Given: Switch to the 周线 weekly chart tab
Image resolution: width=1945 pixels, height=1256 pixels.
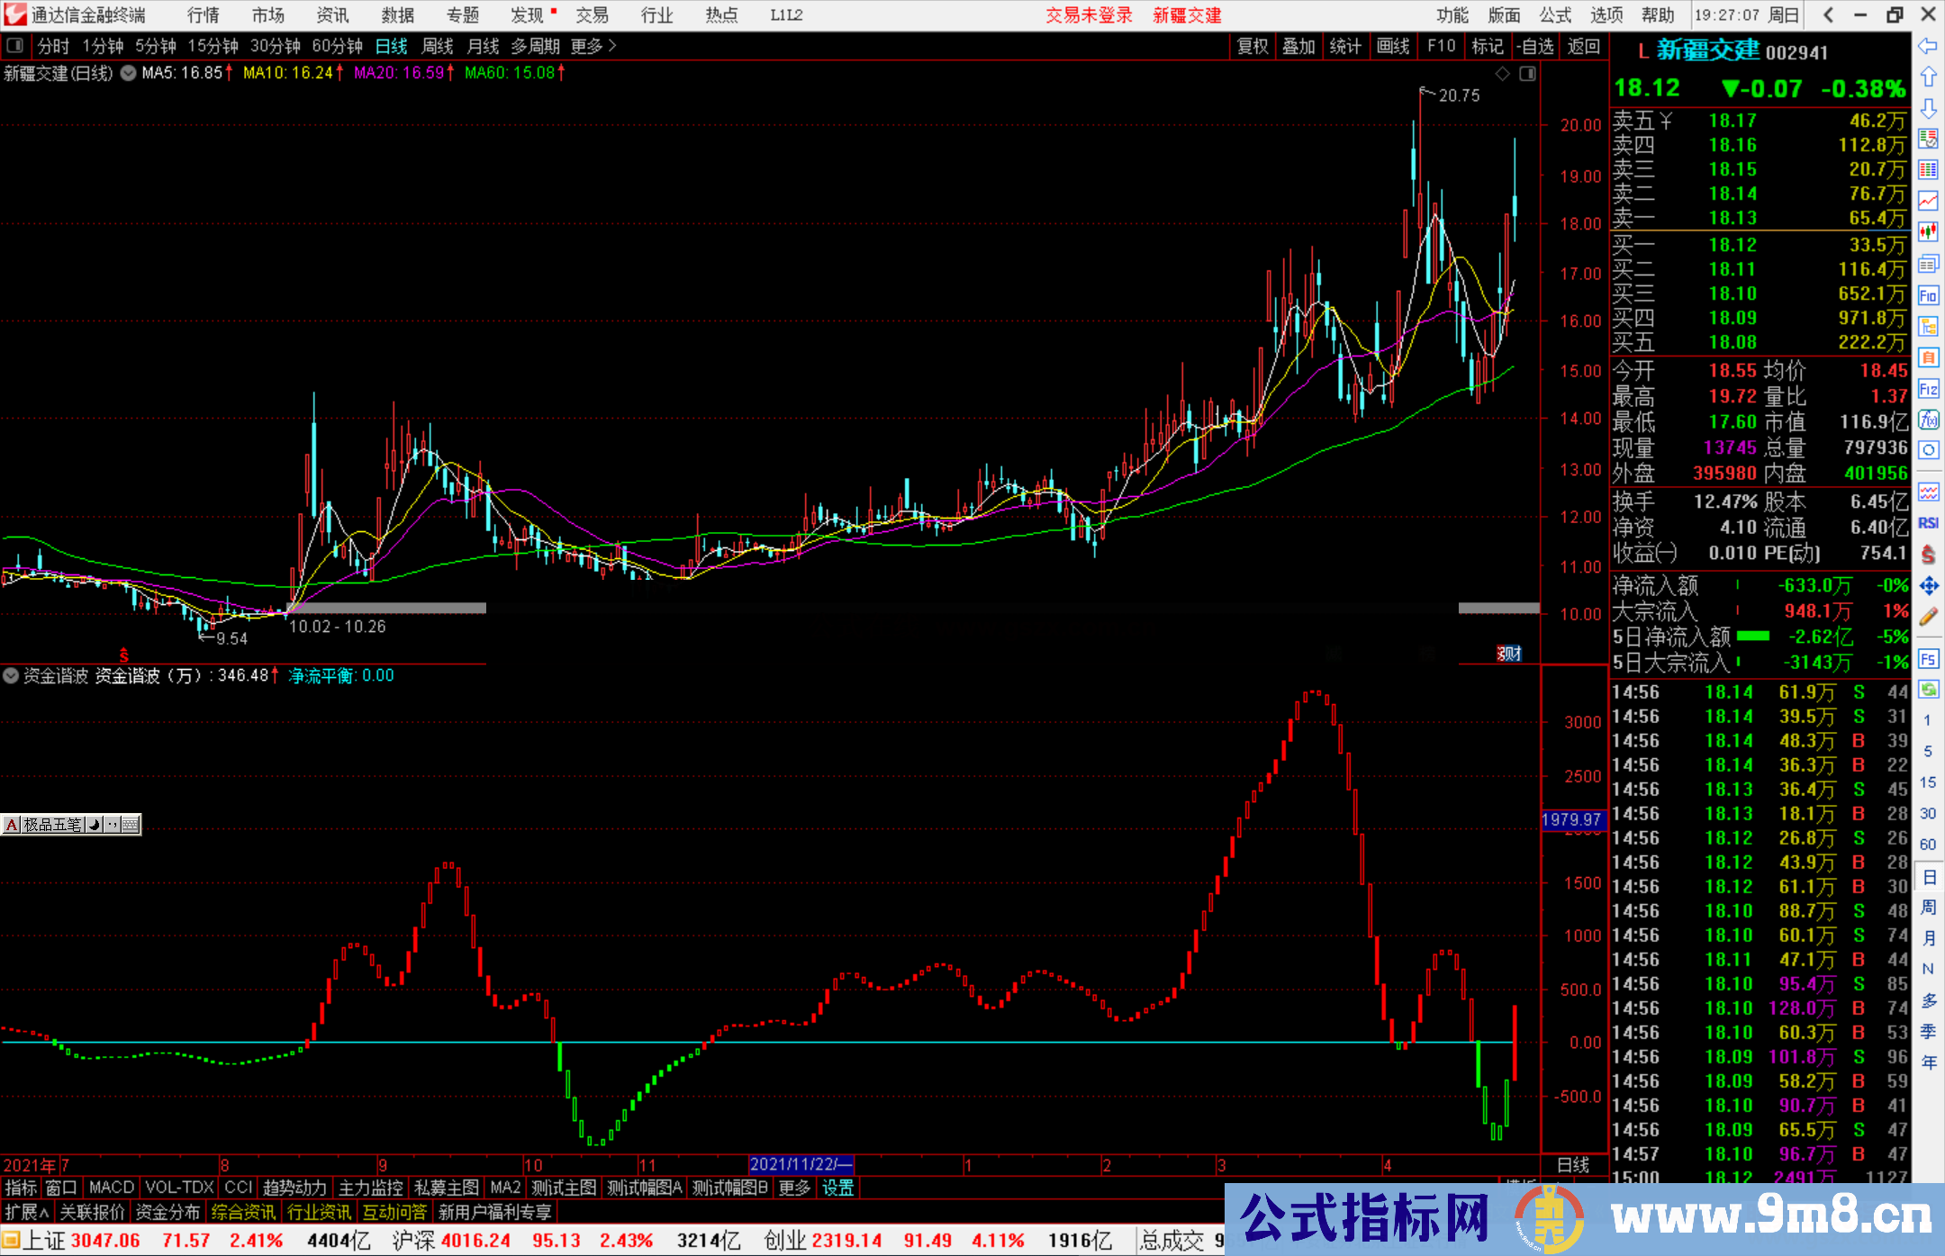Looking at the screenshot, I should tap(437, 46).
